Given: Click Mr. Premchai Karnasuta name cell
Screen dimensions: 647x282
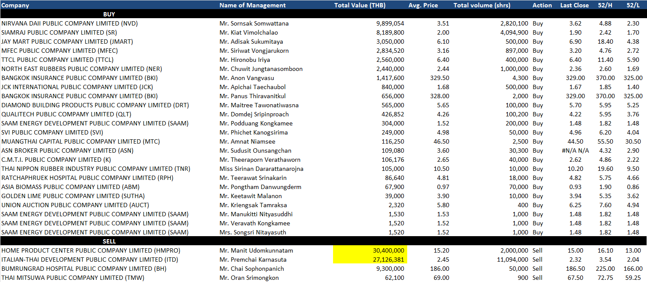Looking at the screenshot, I should tap(253, 260).
